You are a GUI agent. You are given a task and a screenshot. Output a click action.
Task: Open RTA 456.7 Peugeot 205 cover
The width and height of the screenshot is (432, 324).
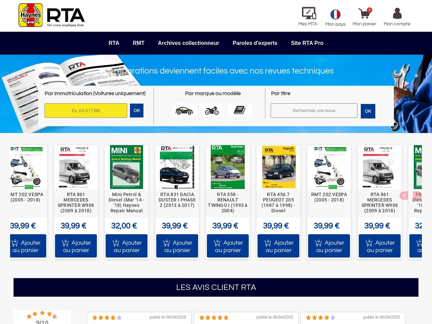pyautogui.click(x=278, y=167)
